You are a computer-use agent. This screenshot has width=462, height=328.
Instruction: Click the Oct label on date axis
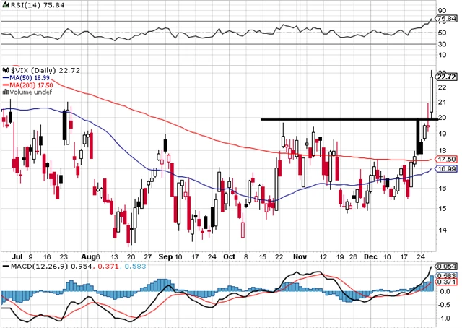click(230, 257)
